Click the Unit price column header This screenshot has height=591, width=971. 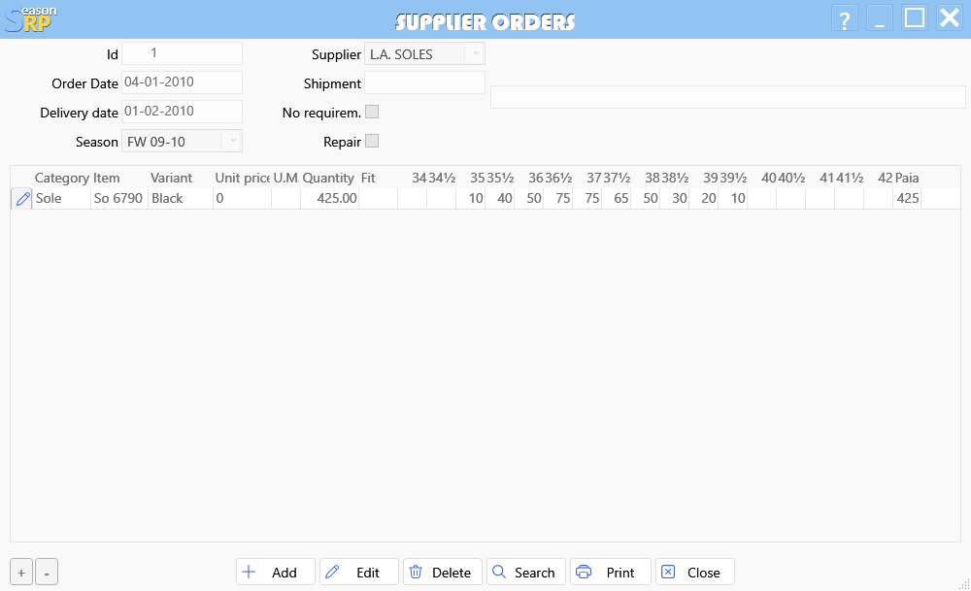pyautogui.click(x=242, y=179)
